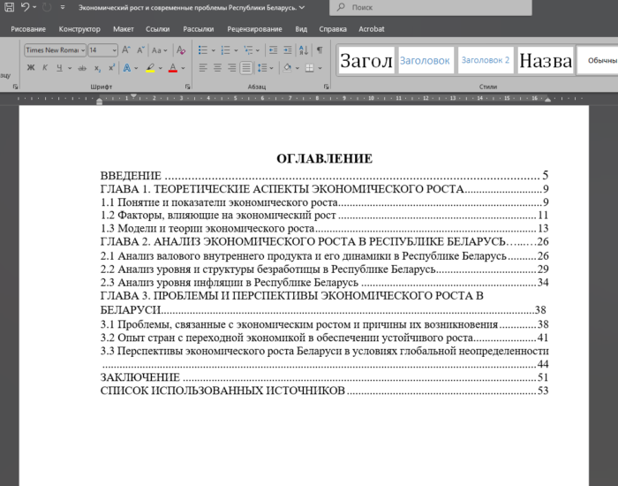618x486 pixels.
Task: Click into the Поиск search field
Action: click(431, 7)
